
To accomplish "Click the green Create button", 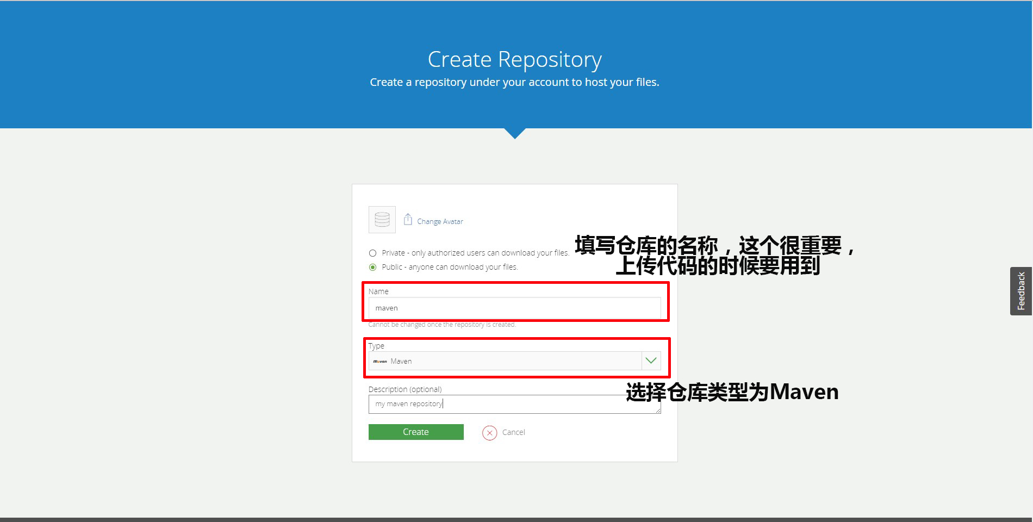I will pos(416,432).
